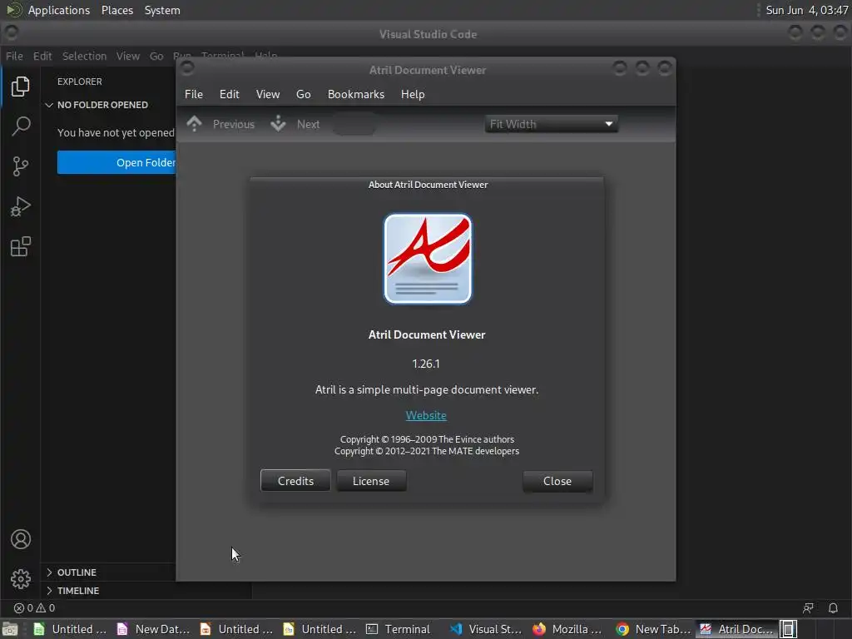Switch to Visual Studio Code taskbar entry
852x639 pixels.
pyautogui.click(x=486, y=629)
